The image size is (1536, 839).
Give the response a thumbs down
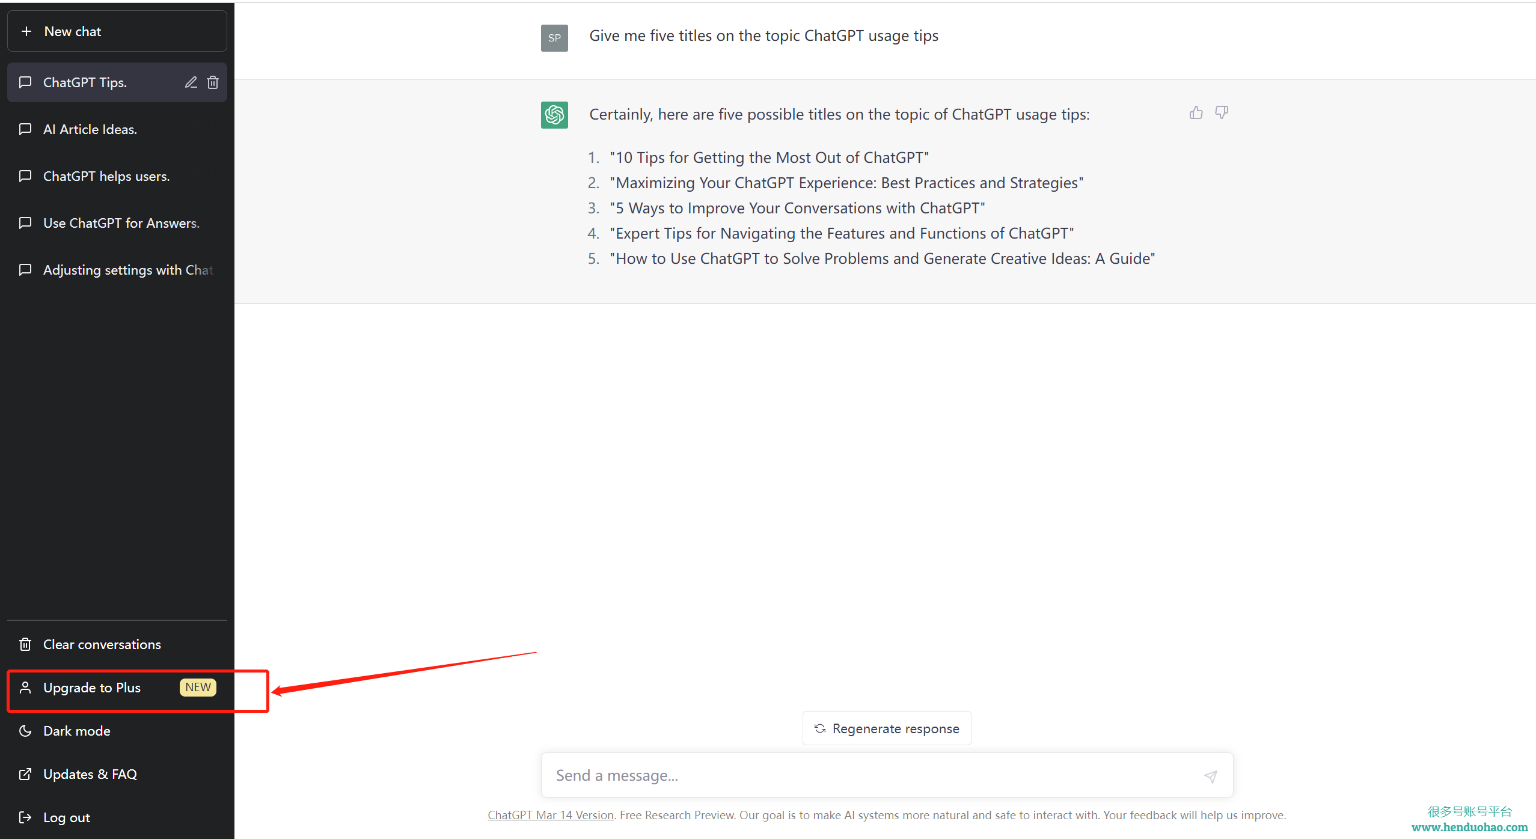point(1222,112)
